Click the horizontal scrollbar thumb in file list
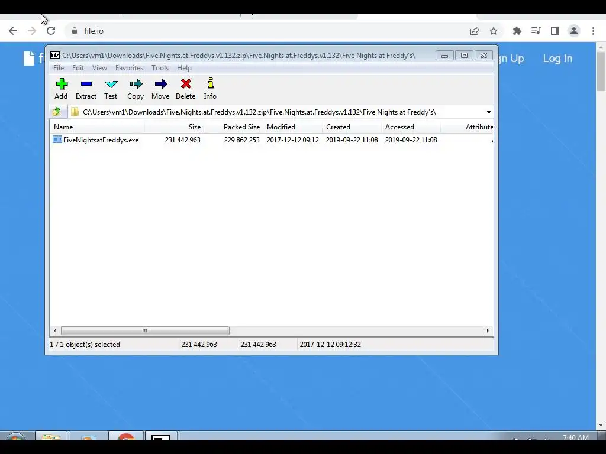Image resolution: width=606 pixels, height=454 pixels. point(145,330)
